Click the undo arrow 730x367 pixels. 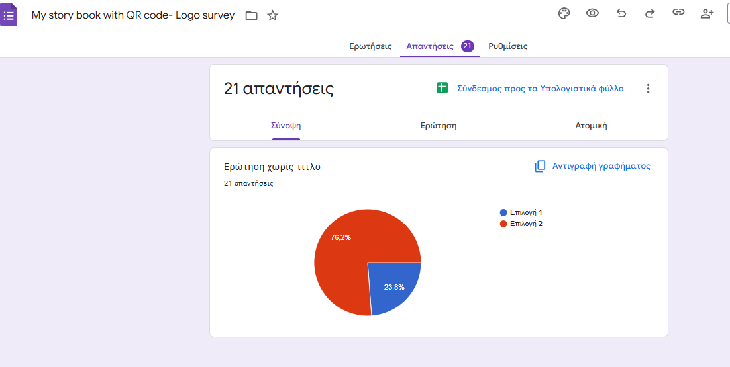[621, 13]
